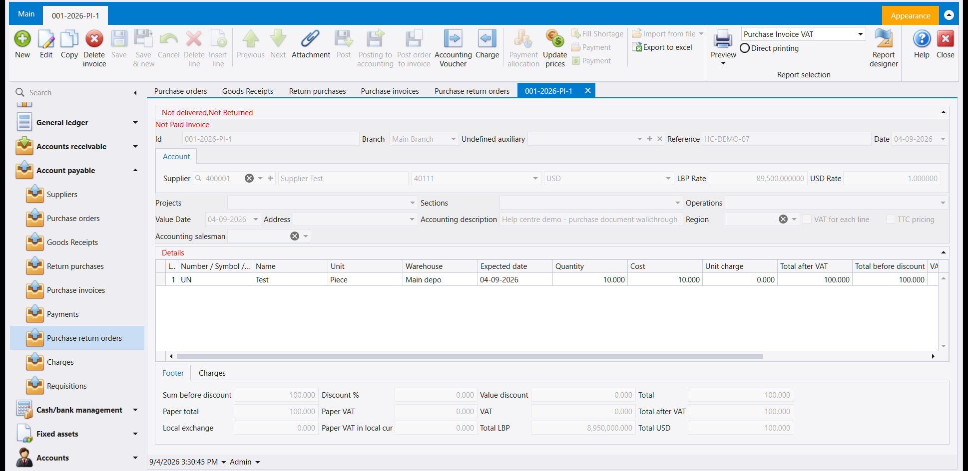This screenshot has height=471, width=968.
Task: Tick the TTC pricing checkbox
Action: 891,220
